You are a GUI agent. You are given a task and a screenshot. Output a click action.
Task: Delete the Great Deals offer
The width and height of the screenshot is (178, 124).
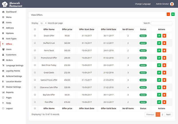pyautogui.click(x=164, y=73)
